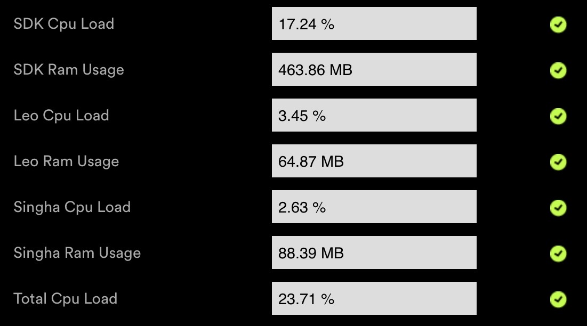This screenshot has height=326, width=587.
Task: Click the Total Cpu Load label
Action: point(66,299)
